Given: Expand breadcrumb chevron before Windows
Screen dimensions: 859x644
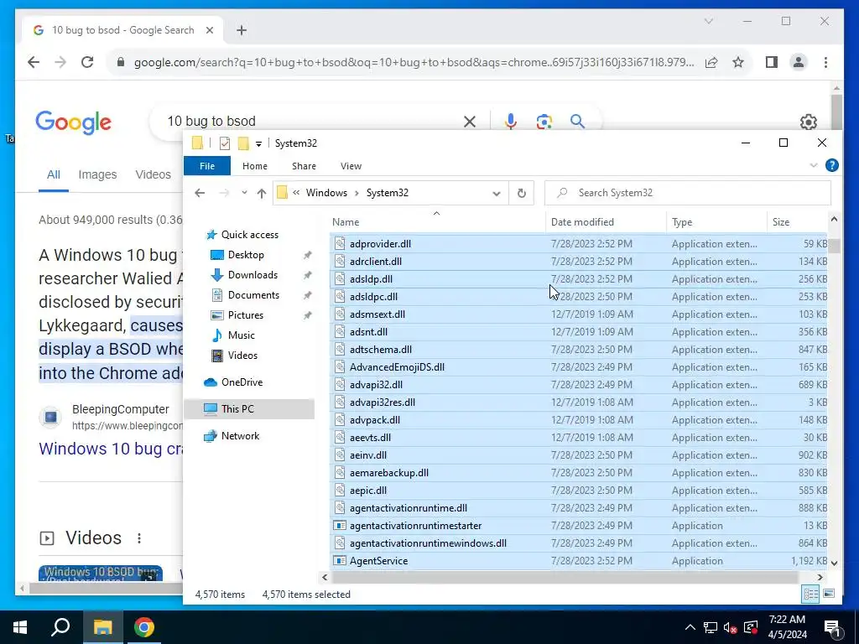Looking at the screenshot, I should (x=296, y=193).
